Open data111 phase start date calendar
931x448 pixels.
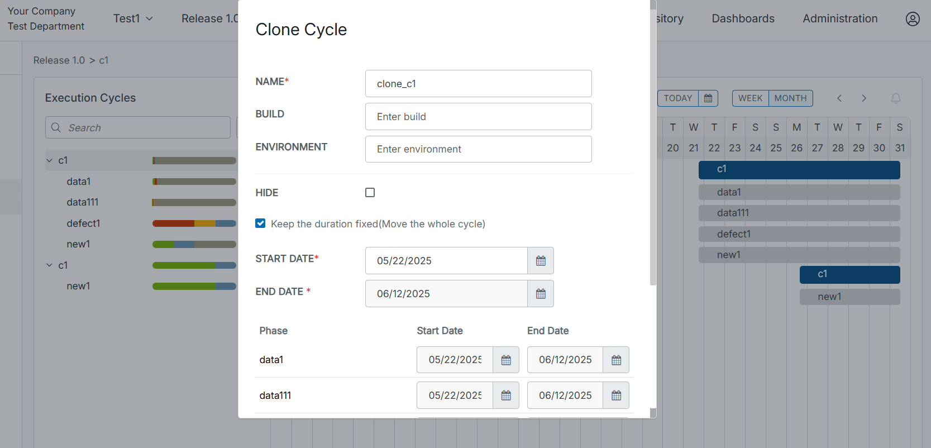(506, 395)
